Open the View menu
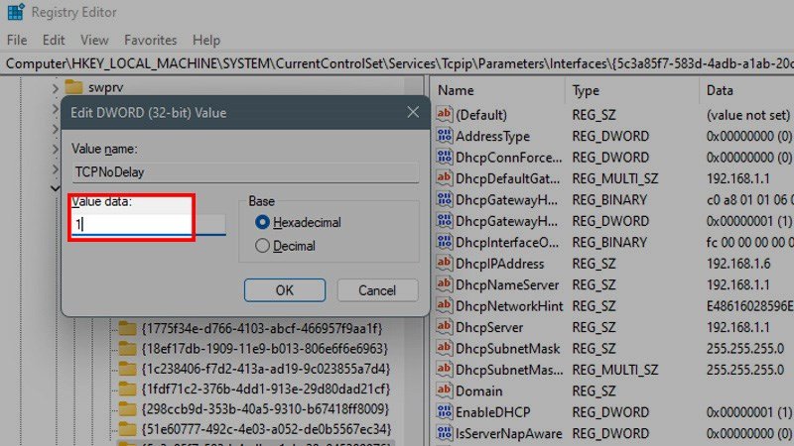Viewport: 794px width, 446px height. tap(94, 40)
